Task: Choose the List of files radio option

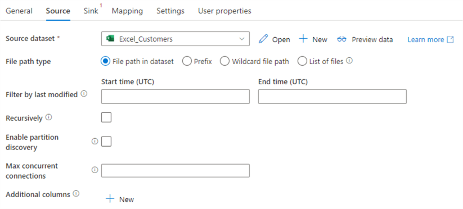Action: click(x=302, y=61)
